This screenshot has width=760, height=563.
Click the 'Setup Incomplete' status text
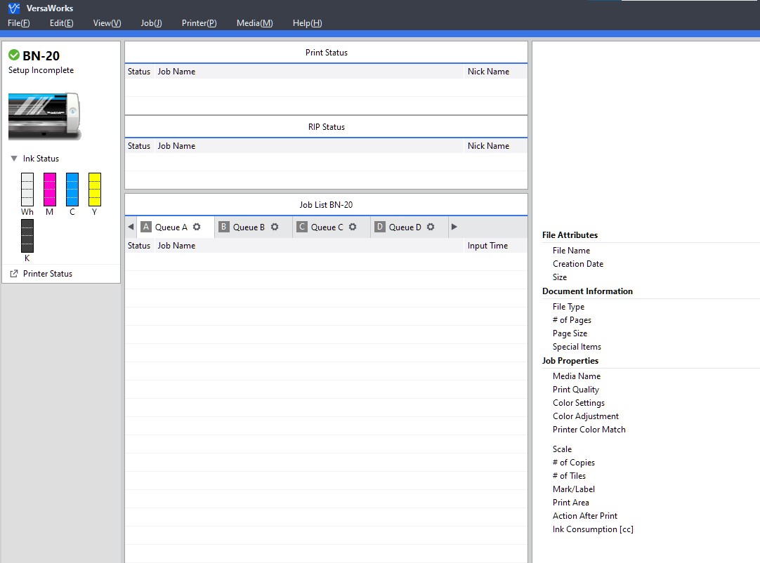point(41,70)
